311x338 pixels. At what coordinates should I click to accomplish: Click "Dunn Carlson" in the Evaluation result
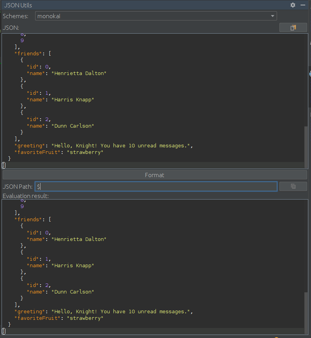point(73,292)
